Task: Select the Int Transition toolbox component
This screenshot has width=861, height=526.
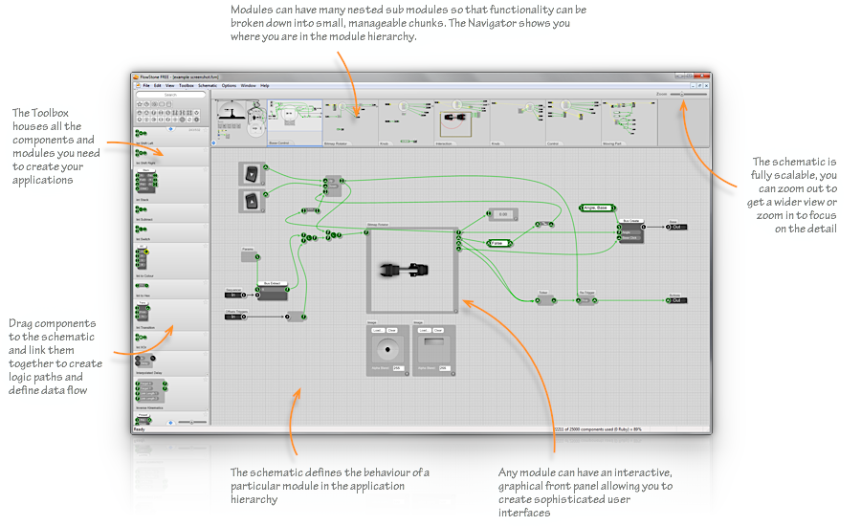Action: (x=171, y=315)
